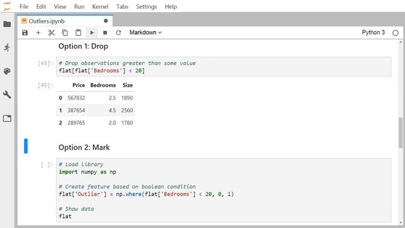405x228 pixels.
Task: Open the View menu
Action: (x=60, y=6)
